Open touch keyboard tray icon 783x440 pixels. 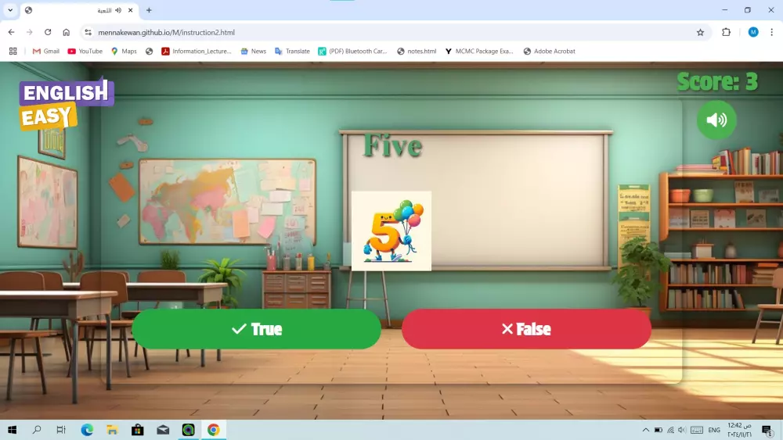[x=697, y=430]
